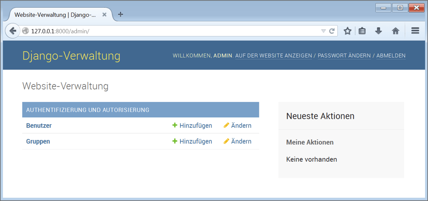The image size is (428, 201).
Task: Open the Firefox hamburger menu
Action: [415, 31]
